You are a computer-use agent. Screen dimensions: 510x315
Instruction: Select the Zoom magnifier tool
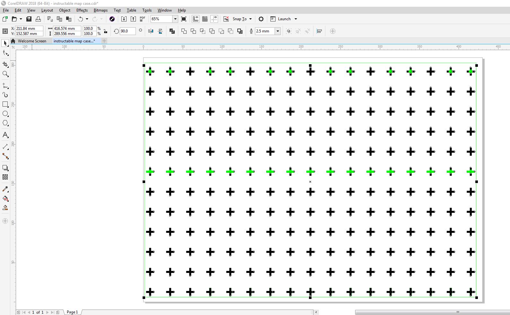click(5, 74)
